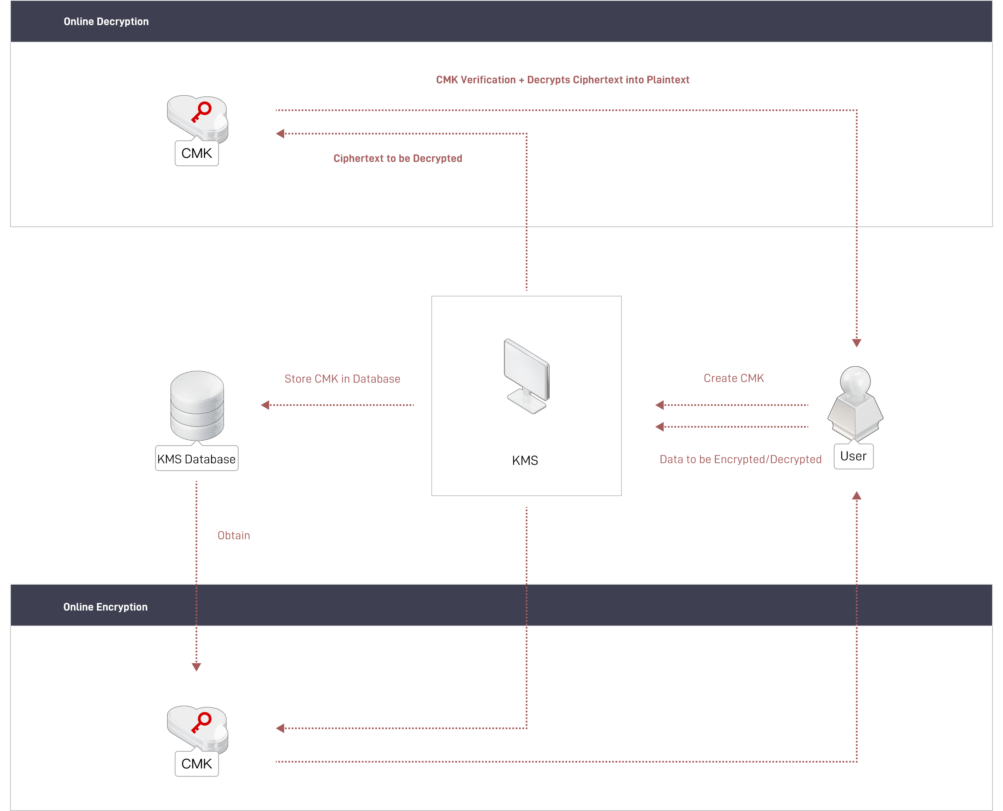Click the 'User' caption box

pyautogui.click(x=853, y=456)
